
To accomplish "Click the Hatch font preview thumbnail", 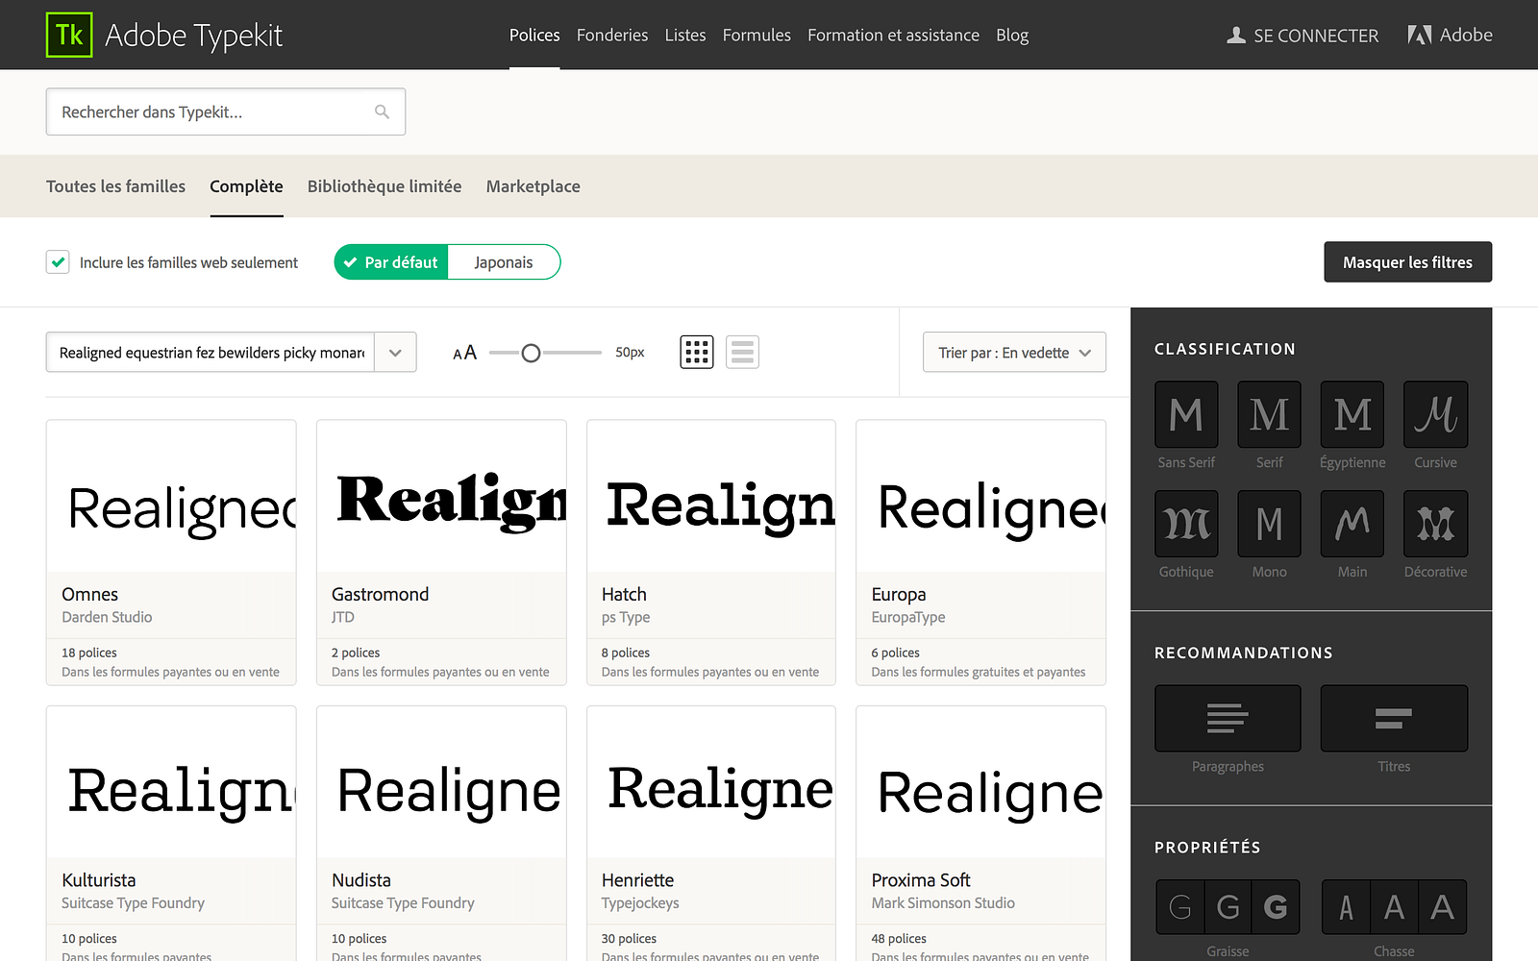I will [711, 496].
